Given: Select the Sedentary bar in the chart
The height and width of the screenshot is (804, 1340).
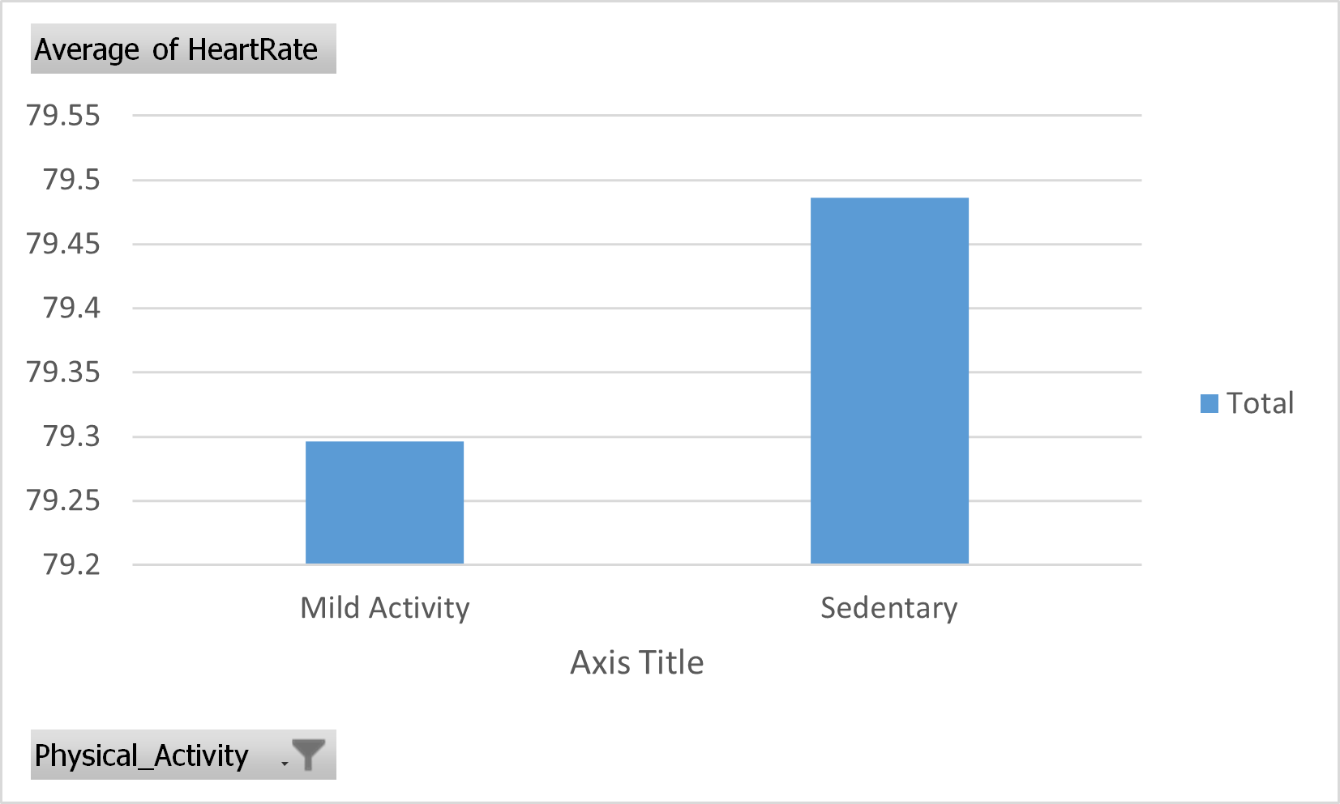Looking at the screenshot, I should point(888,381).
